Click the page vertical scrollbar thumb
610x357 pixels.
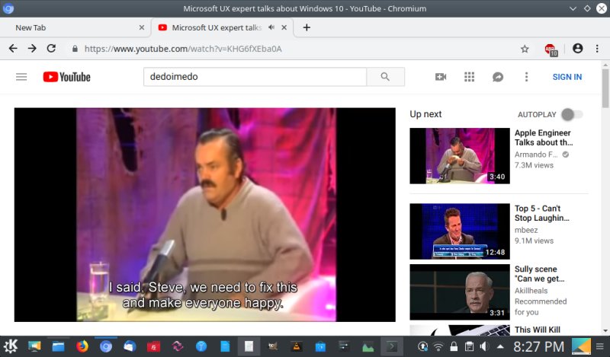click(x=605, y=88)
